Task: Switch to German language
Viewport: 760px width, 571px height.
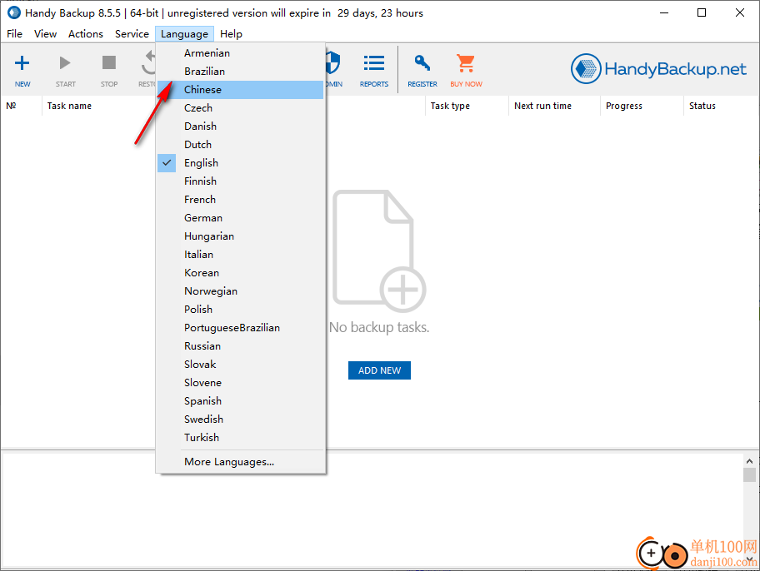Action: tap(240, 218)
